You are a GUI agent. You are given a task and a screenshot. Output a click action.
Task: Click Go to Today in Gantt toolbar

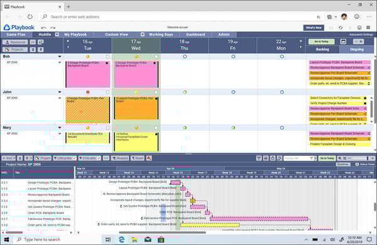click(327, 159)
